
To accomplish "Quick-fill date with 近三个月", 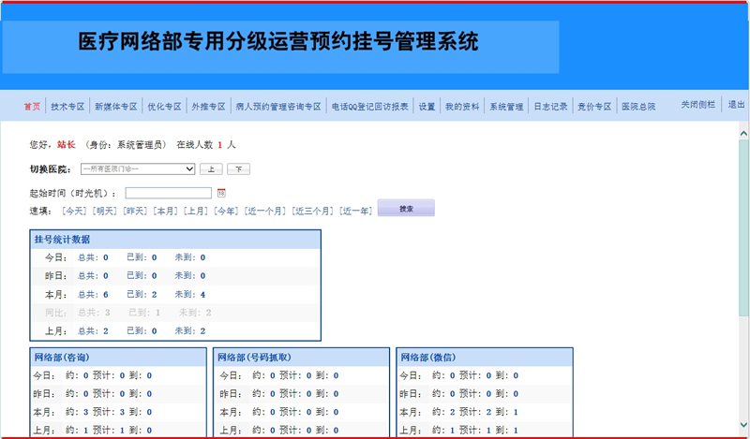I will pyautogui.click(x=313, y=212).
